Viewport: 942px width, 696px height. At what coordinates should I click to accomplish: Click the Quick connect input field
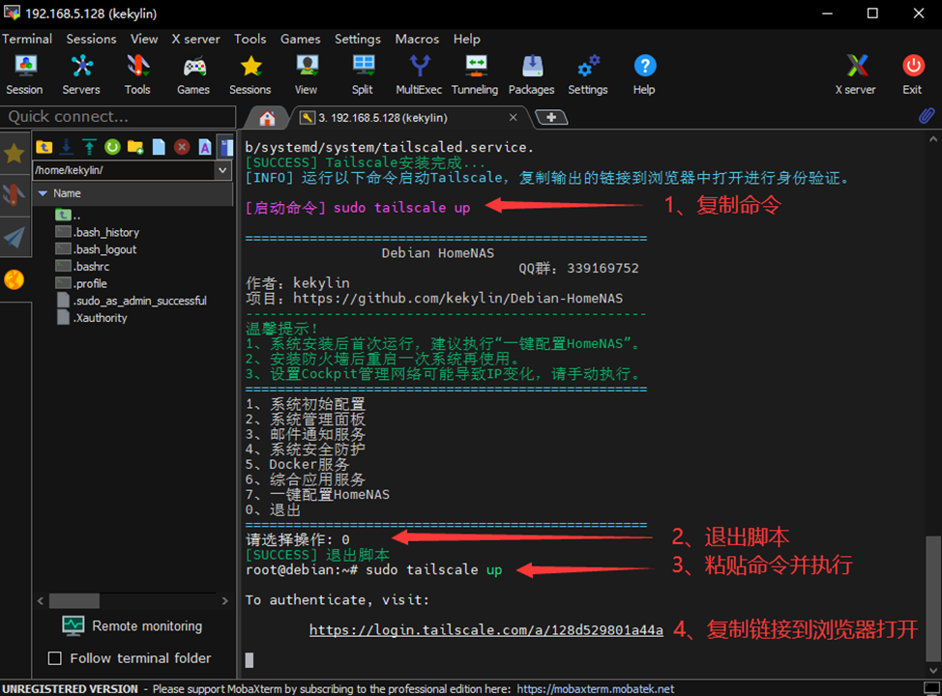click(x=118, y=117)
